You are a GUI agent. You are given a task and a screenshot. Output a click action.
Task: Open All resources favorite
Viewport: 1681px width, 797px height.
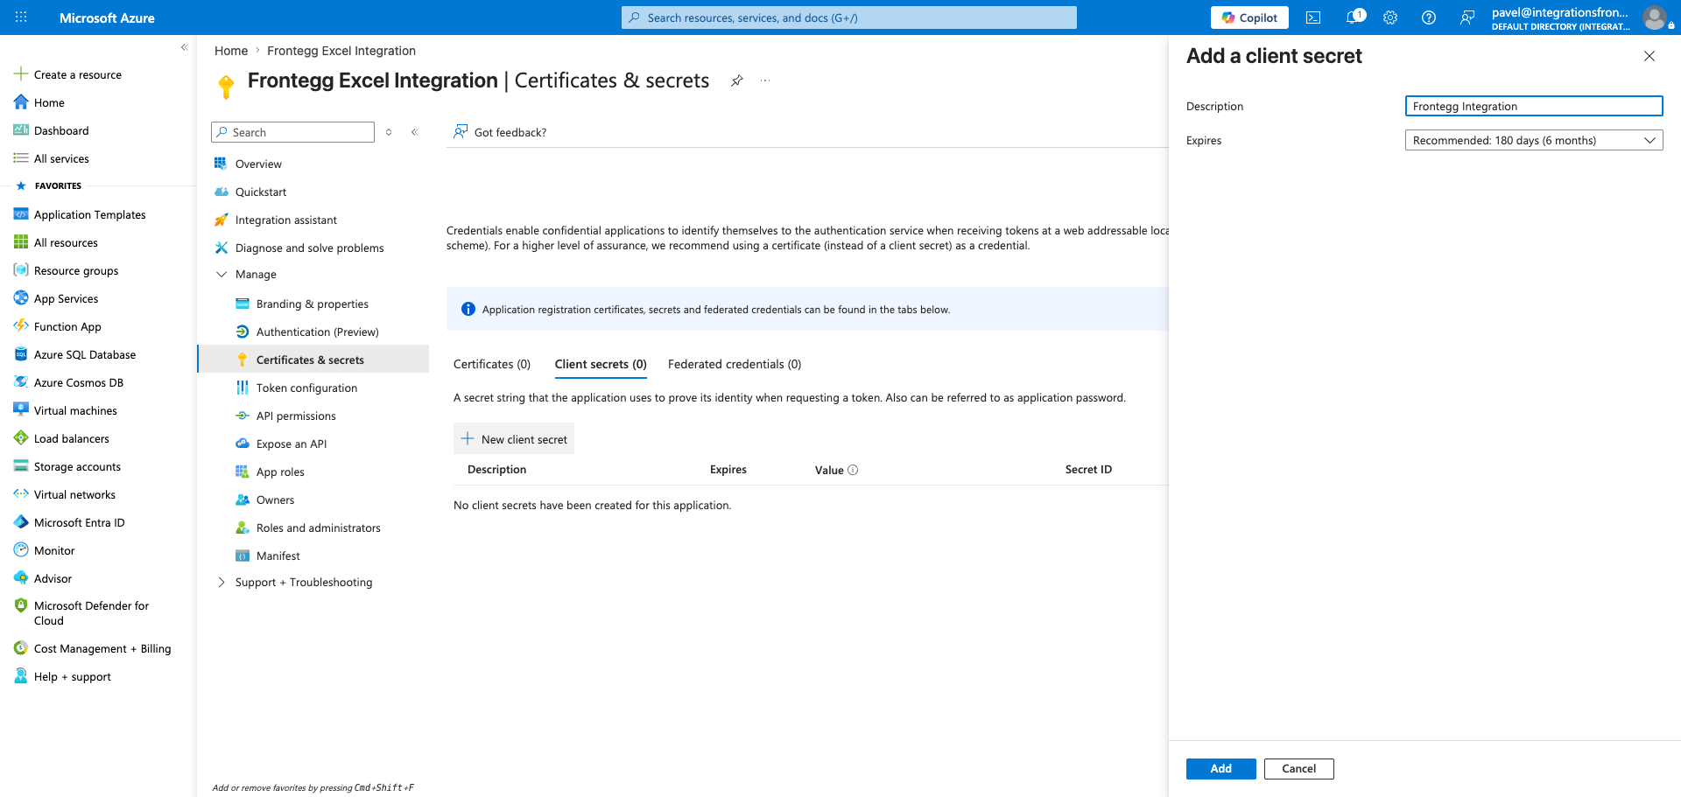tap(66, 242)
